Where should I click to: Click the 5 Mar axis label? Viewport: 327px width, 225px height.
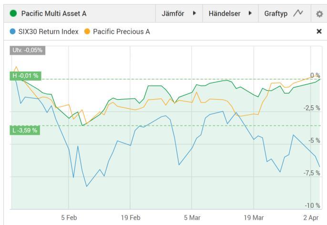pyautogui.click(x=192, y=218)
